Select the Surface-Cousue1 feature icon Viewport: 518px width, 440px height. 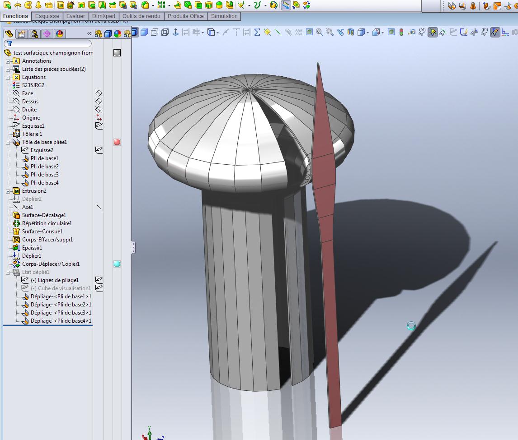[x=16, y=232]
